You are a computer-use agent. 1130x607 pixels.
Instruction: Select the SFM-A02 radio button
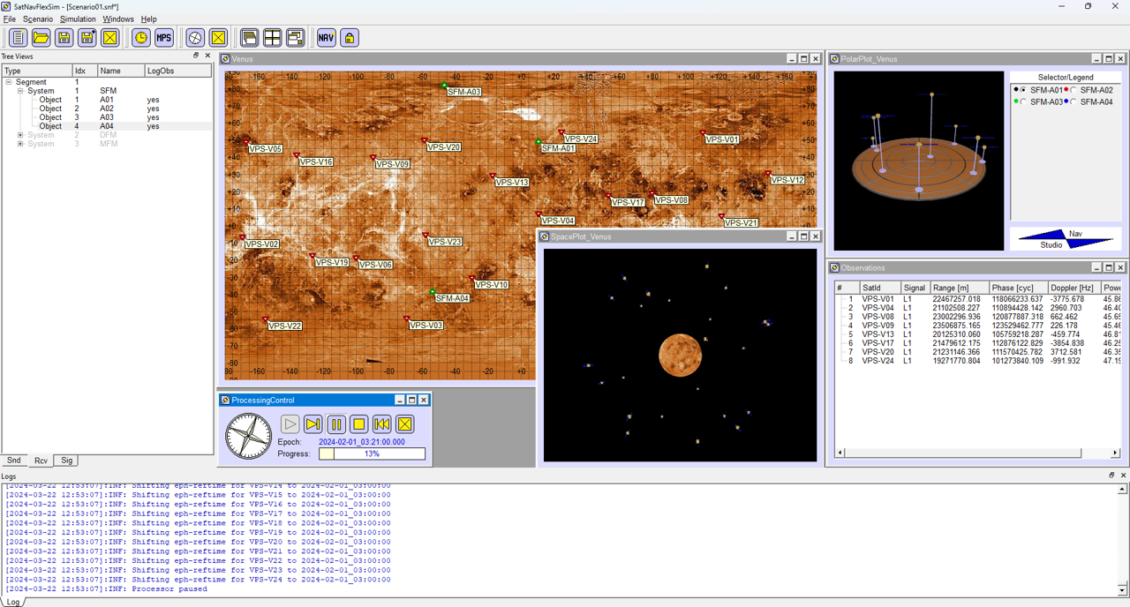(x=1073, y=90)
